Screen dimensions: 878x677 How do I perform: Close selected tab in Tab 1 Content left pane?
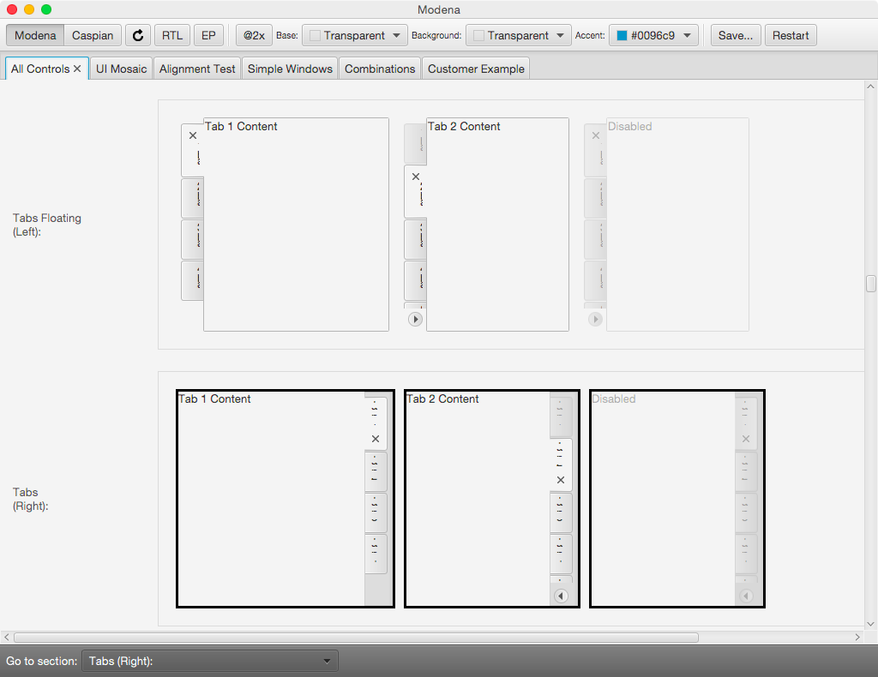[193, 135]
